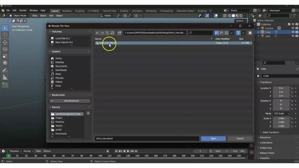Viewport: 299px width, 168px height.
Task: Disable Camera in renders via camera icon
Action: [x=297, y=28]
